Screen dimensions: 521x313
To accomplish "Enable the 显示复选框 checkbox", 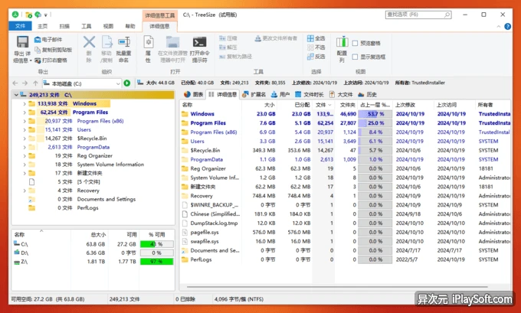I will coord(355,57).
